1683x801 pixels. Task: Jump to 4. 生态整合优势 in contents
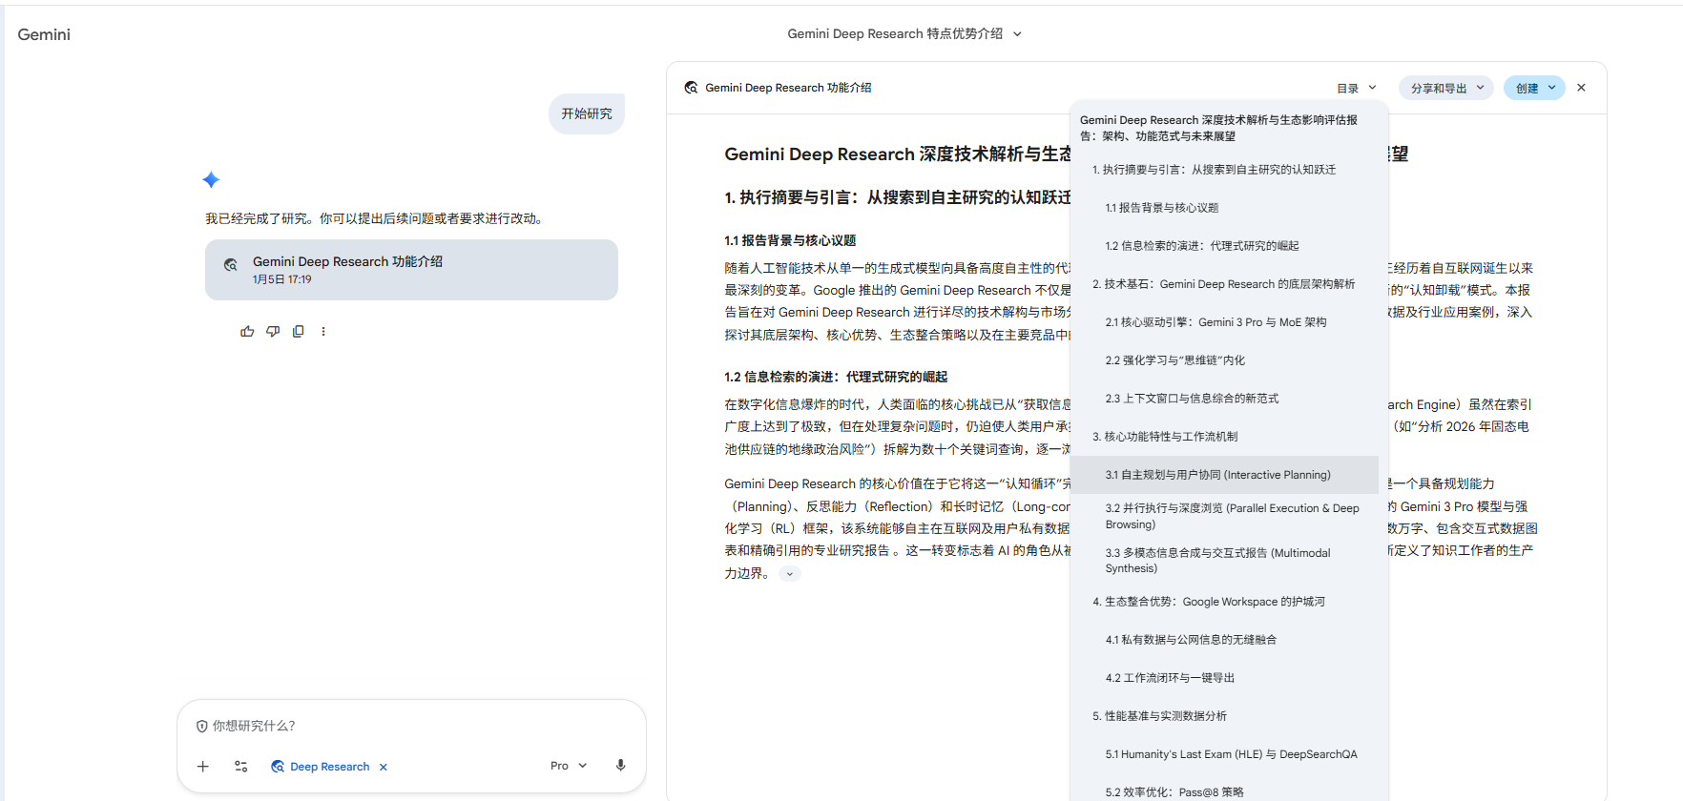[x=1224, y=602]
